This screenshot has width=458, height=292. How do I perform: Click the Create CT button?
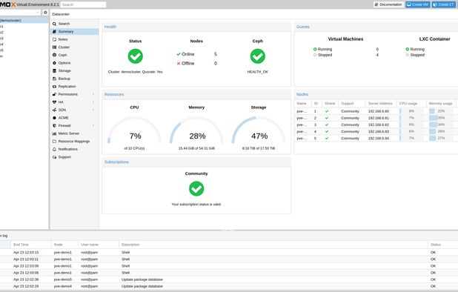[444, 4]
